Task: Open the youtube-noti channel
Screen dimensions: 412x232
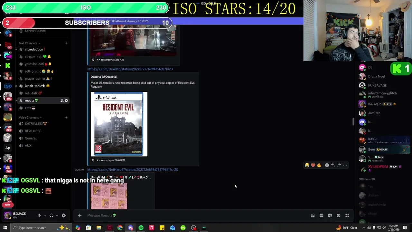Action: (43, 64)
